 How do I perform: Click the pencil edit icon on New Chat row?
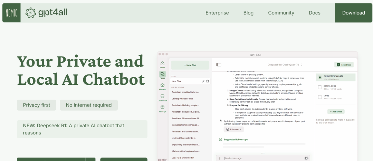(x=203, y=81)
